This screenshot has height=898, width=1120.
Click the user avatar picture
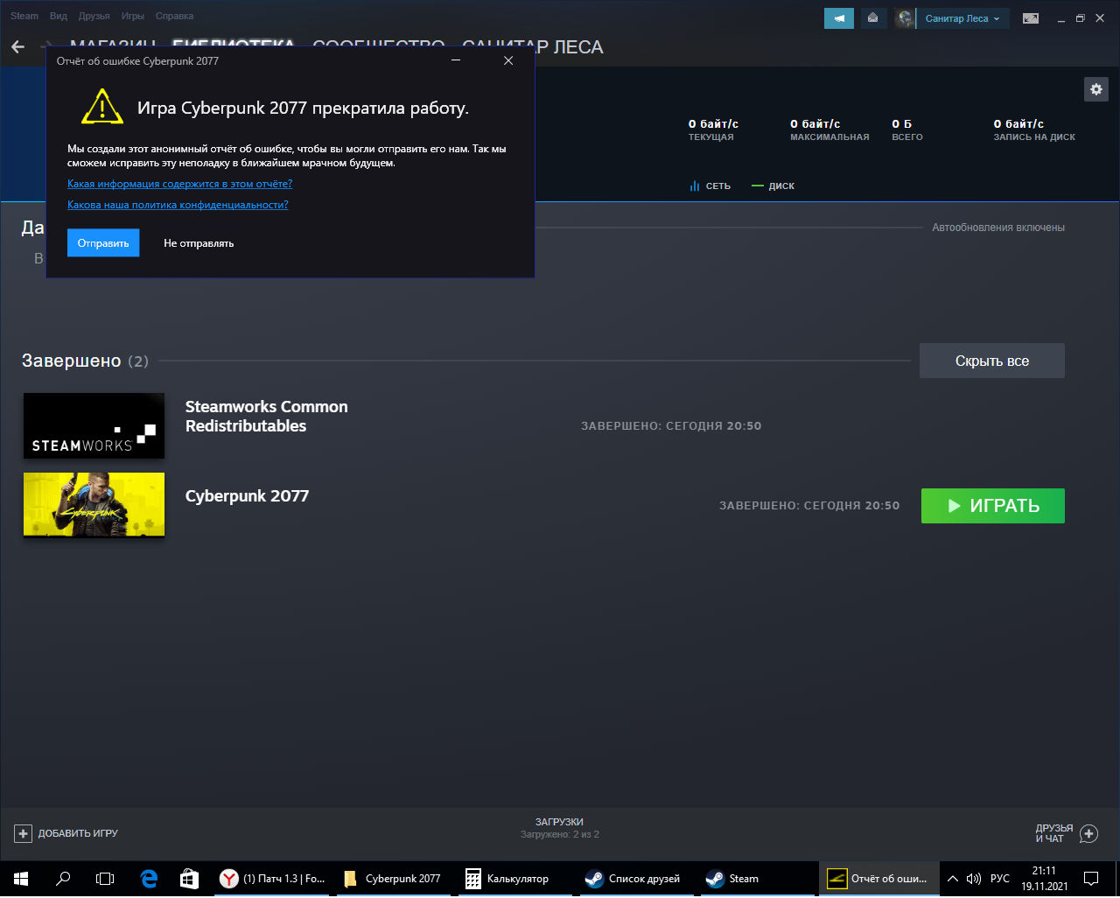[904, 18]
